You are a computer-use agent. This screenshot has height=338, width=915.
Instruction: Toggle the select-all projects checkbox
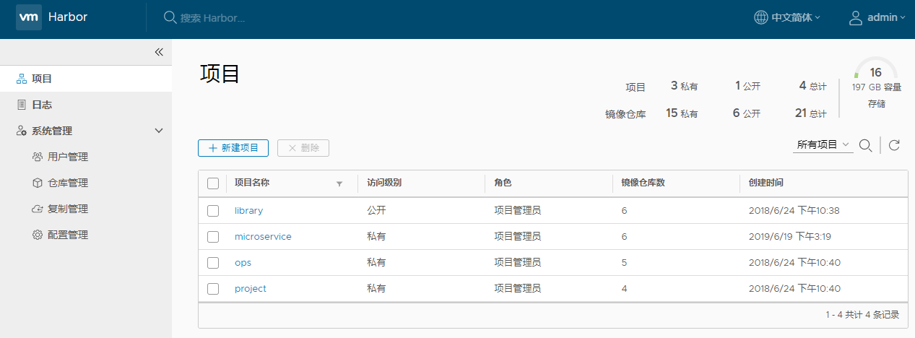[x=213, y=183]
